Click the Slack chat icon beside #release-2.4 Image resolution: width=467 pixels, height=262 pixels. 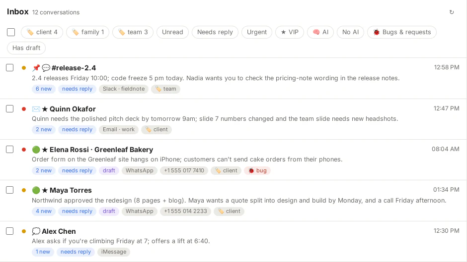[x=46, y=68]
